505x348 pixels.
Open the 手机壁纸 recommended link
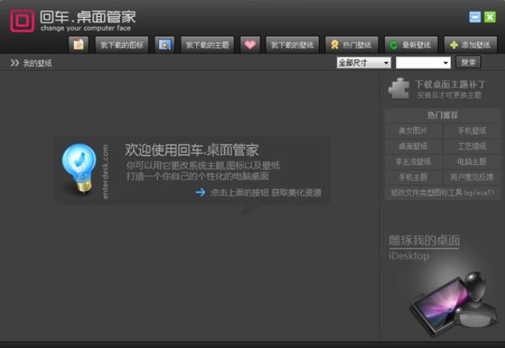472,131
